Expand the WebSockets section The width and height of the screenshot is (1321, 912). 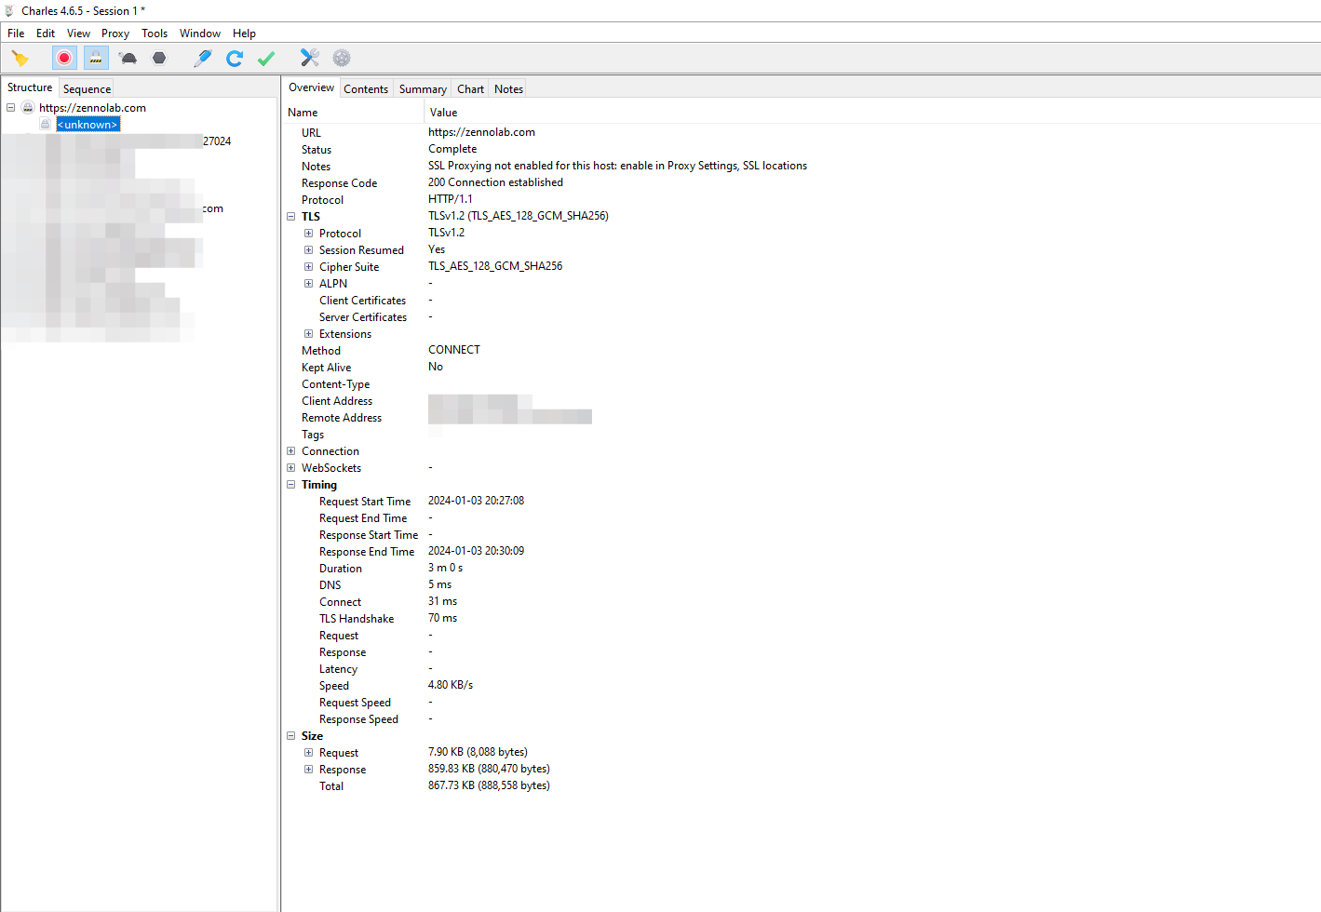point(291,468)
